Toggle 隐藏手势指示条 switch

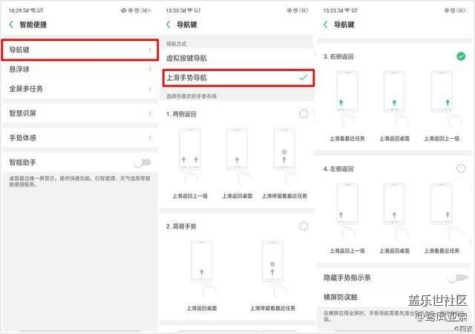(x=457, y=278)
